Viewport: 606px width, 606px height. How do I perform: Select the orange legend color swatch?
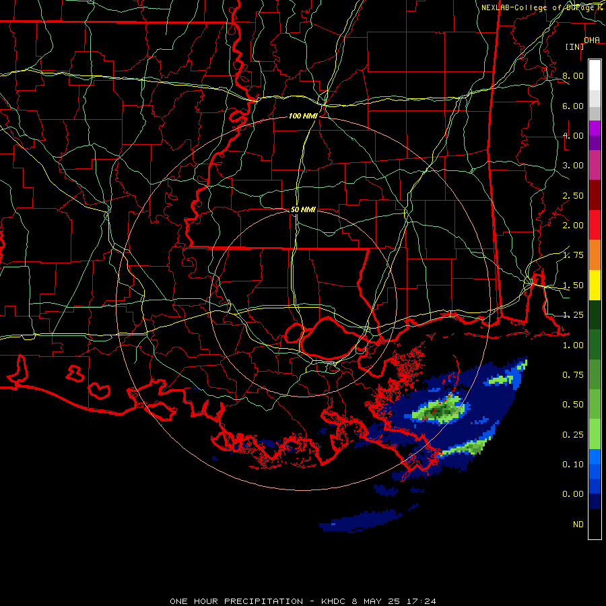[595, 255]
